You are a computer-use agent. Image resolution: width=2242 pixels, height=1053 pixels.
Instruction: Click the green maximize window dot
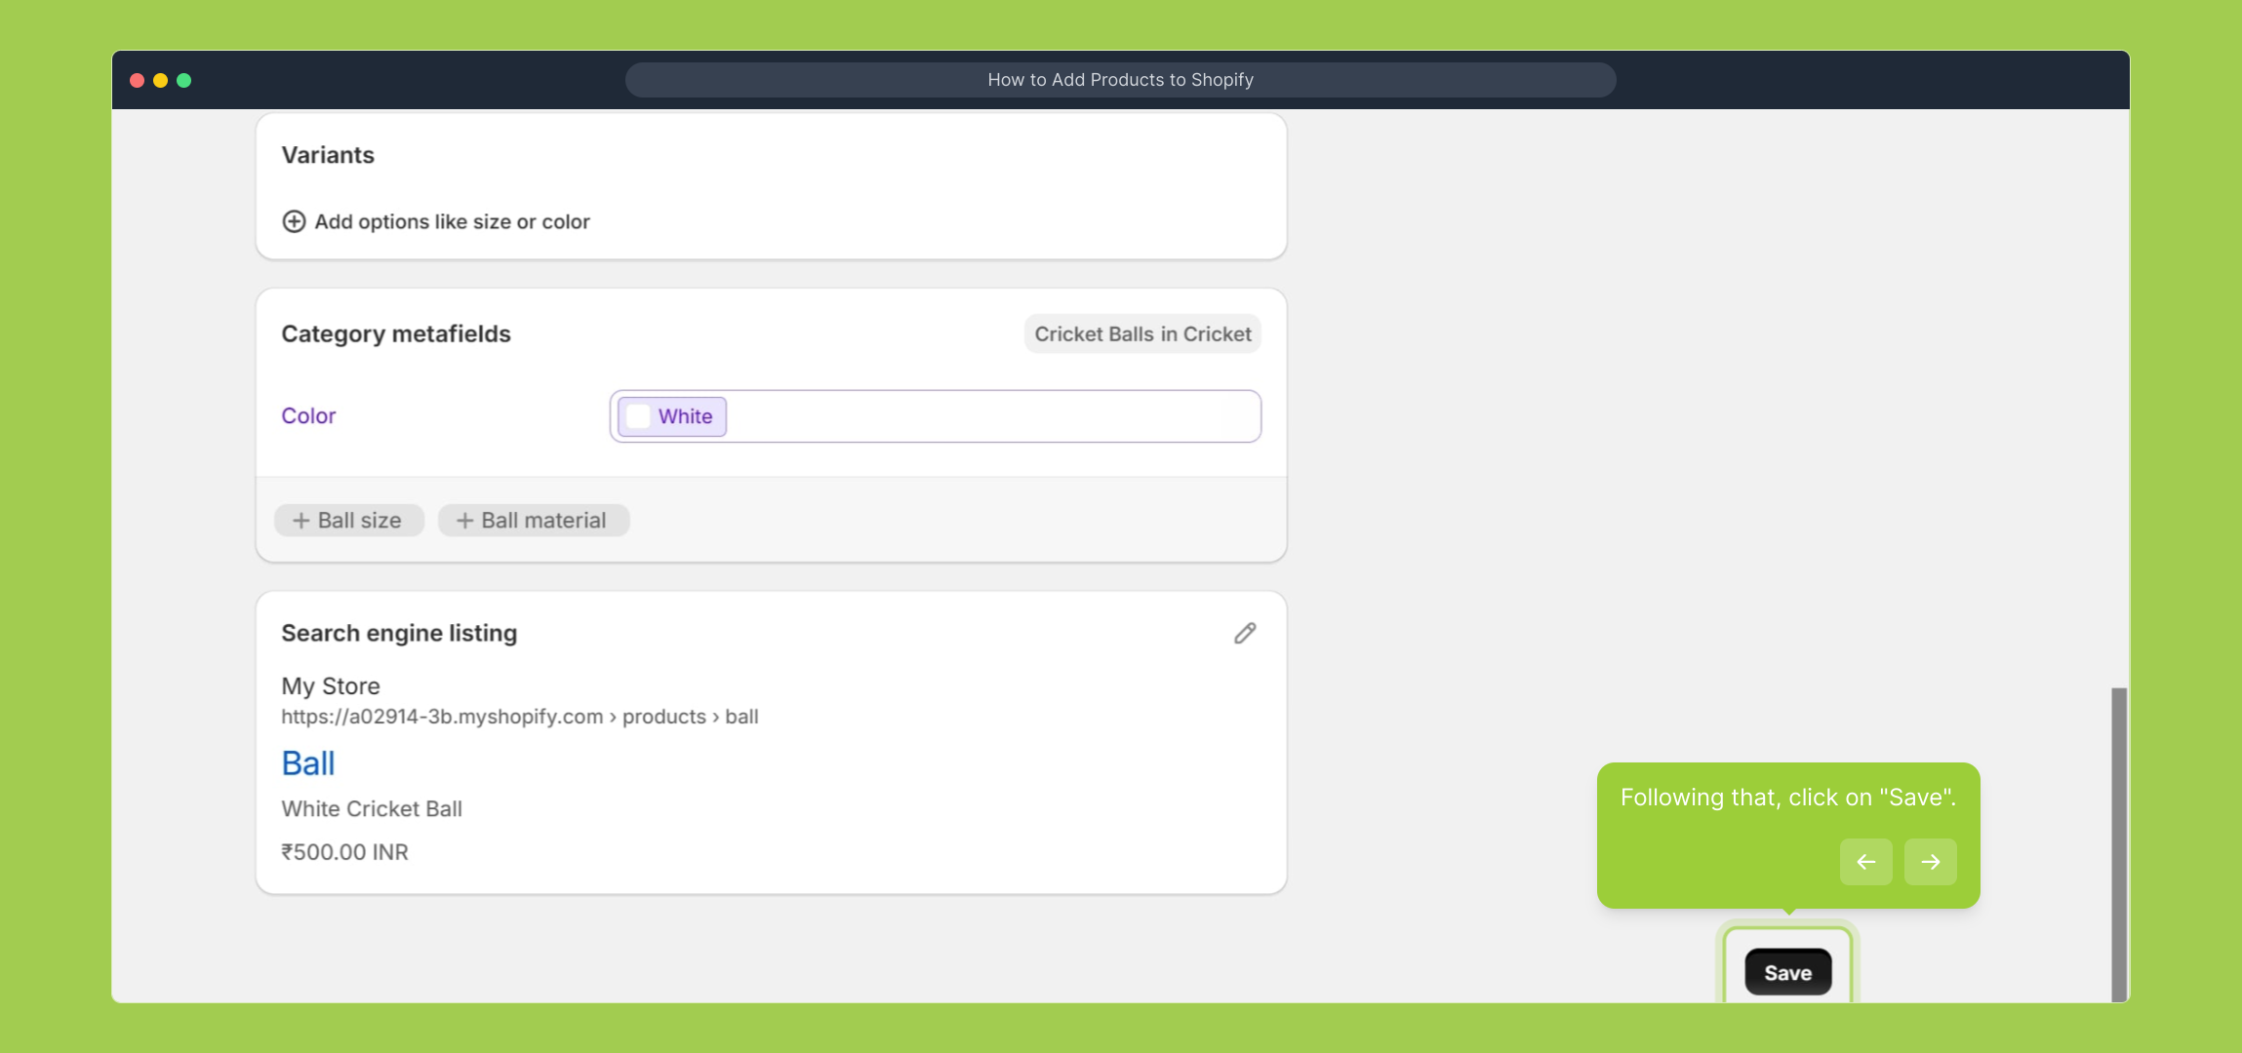point(184,80)
